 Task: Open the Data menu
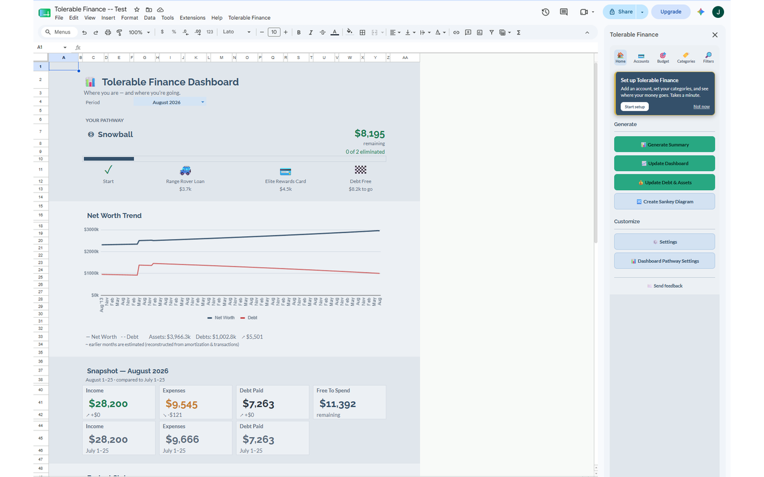(149, 18)
